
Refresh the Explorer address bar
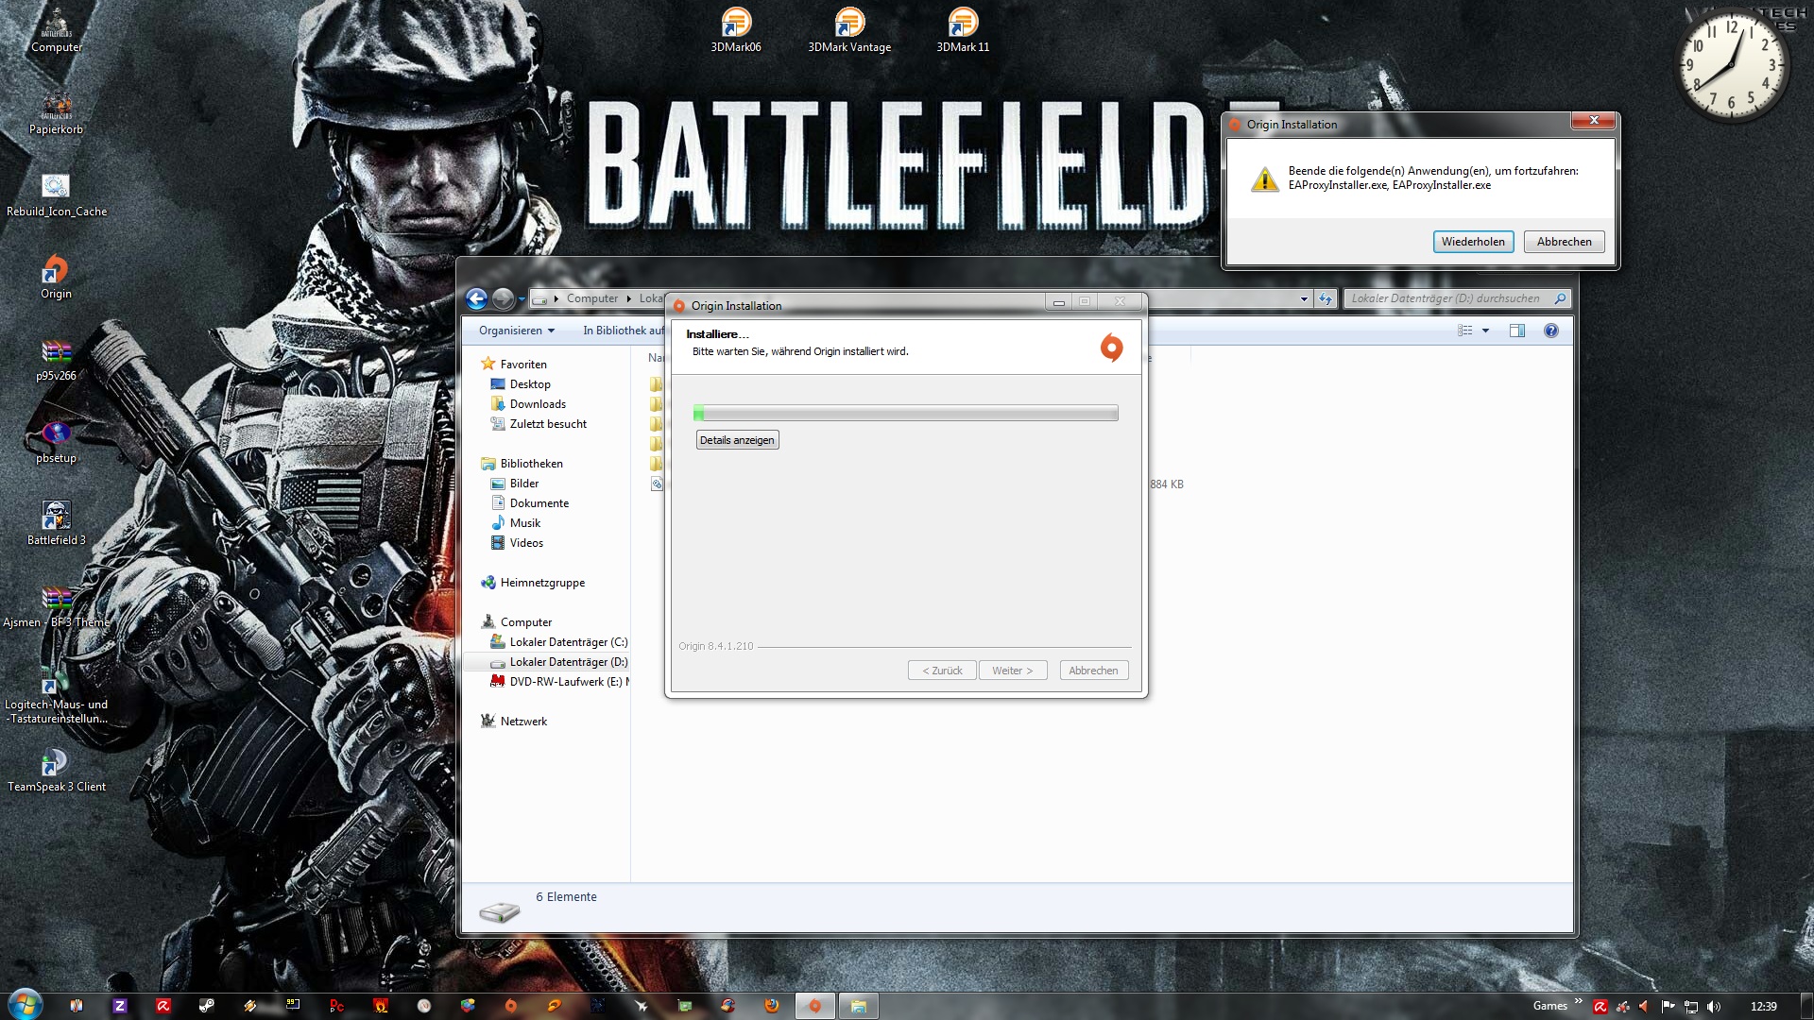point(1326,299)
